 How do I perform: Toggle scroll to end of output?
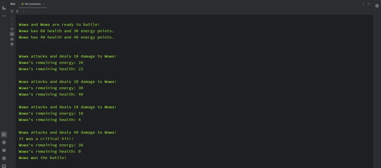[12, 34]
